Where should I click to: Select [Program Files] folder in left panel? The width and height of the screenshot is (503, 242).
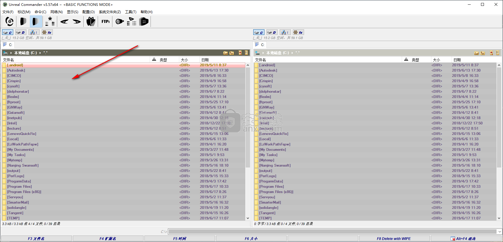pos(124,187)
